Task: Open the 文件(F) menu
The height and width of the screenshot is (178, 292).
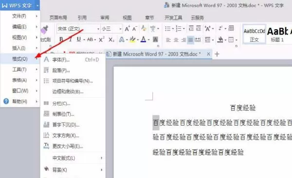Action: tap(20, 16)
